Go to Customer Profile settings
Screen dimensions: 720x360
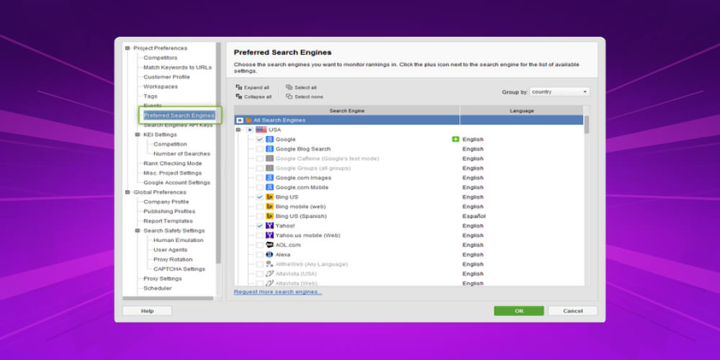pyautogui.click(x=167, y=77)
